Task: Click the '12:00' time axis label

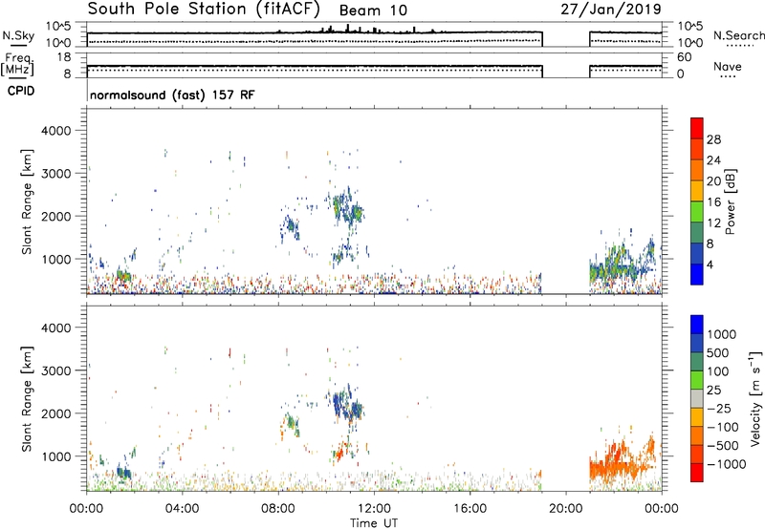Action: 374,509
